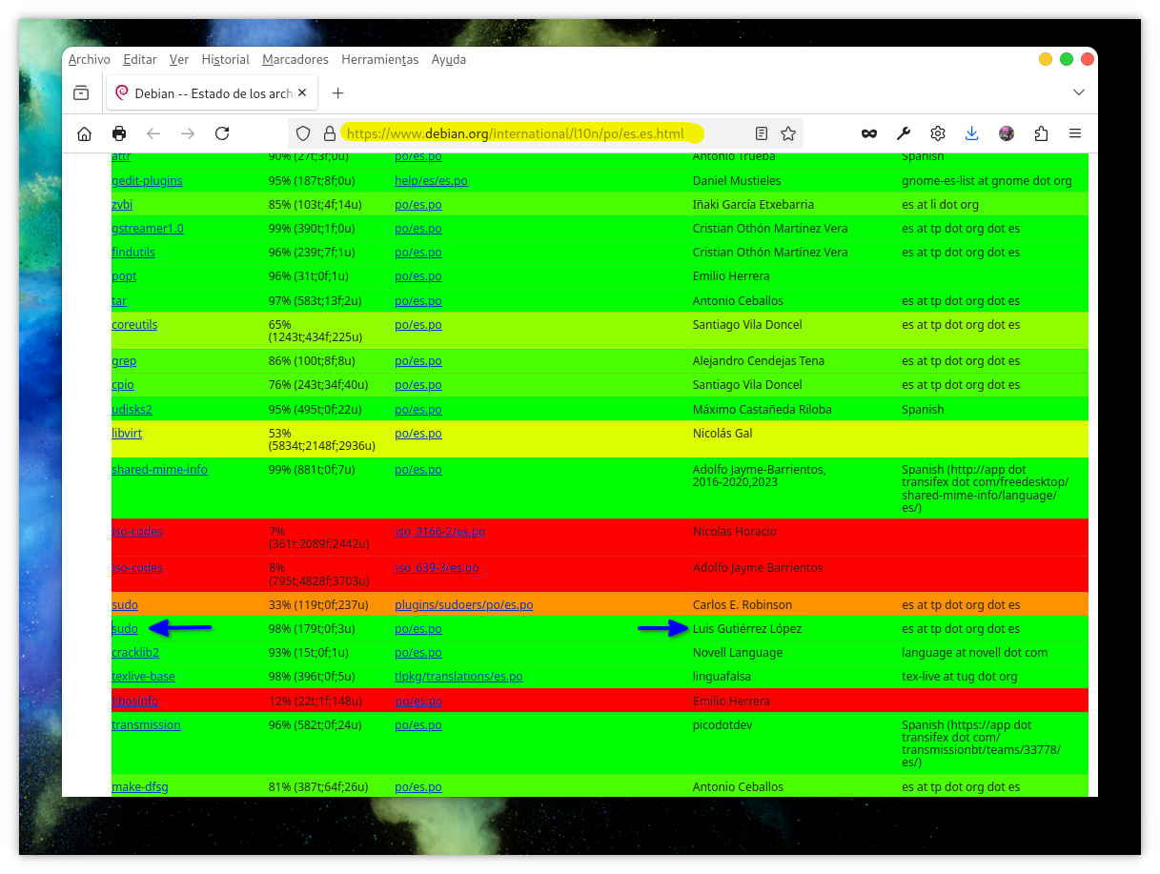Screen dimensions: 1160x874
Task: Open the Ayuda menu
Action: pyautogui.click(x=449, y=59)
